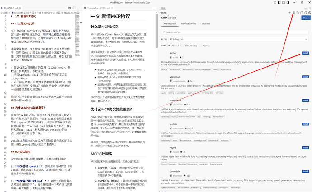Click the makenotion author avatar icon
Screen dimensions: 312x192
[171, 128]
